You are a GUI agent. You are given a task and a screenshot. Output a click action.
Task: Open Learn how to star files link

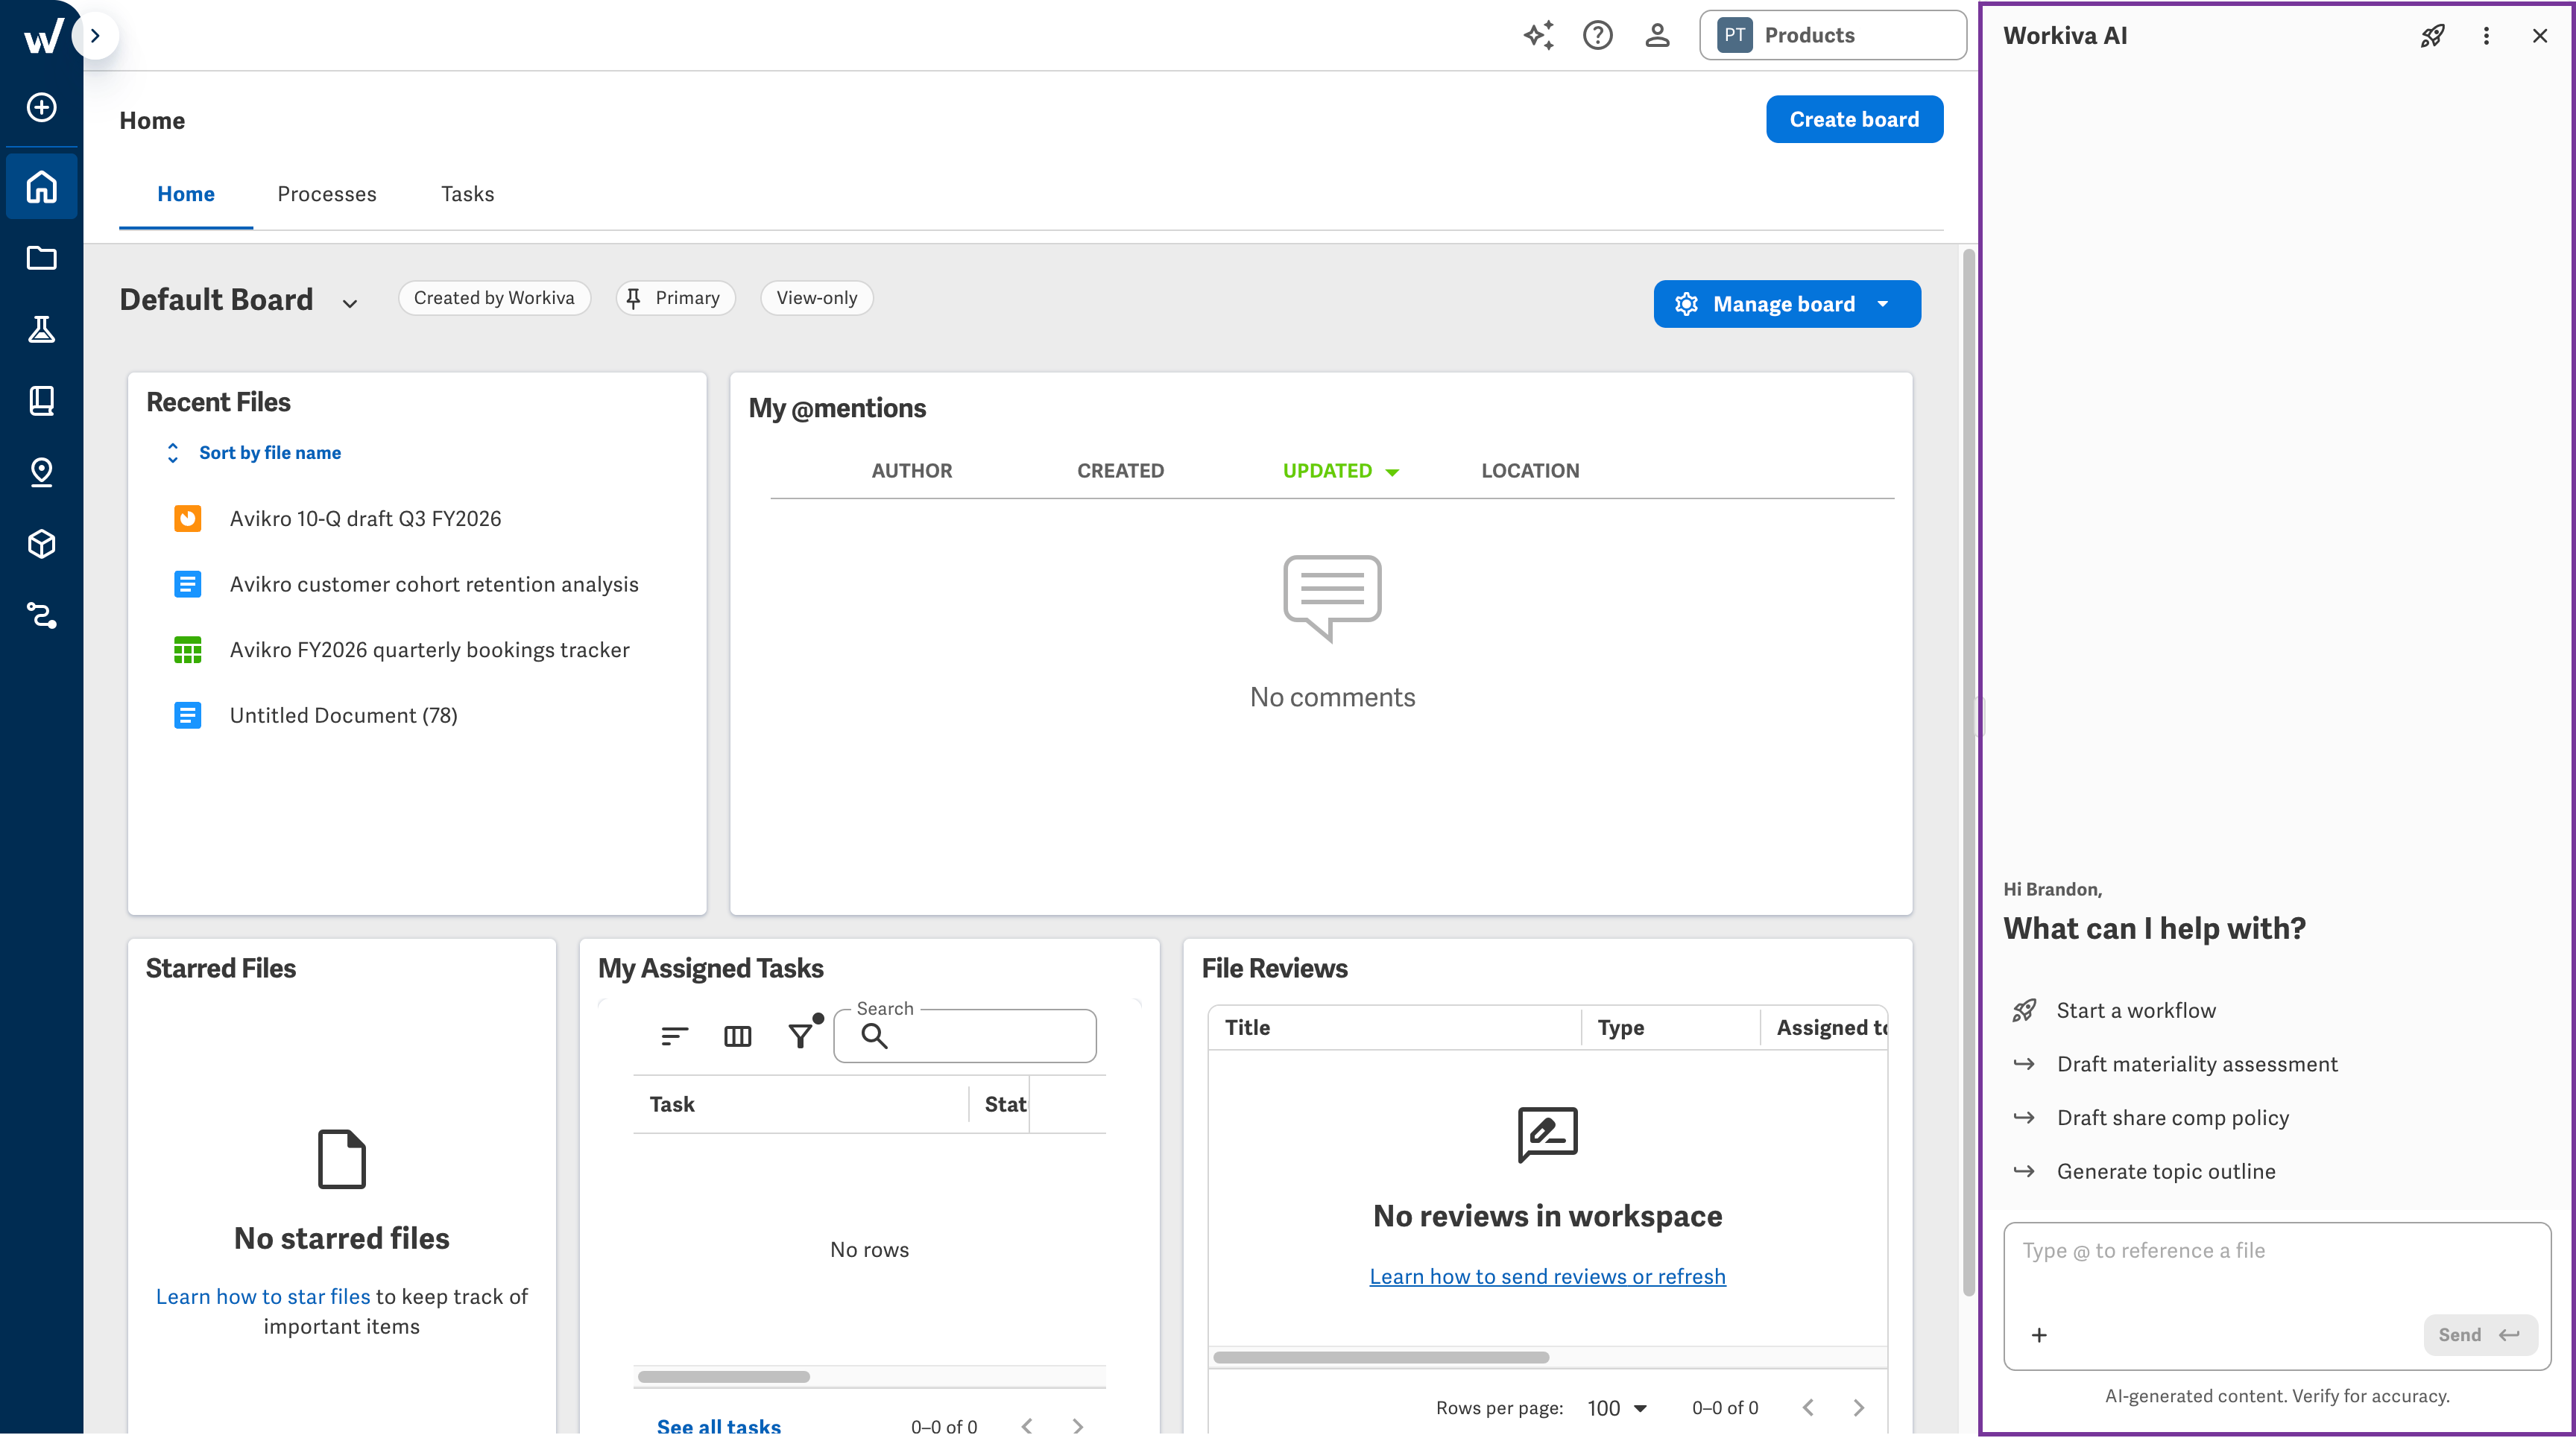[x=263, y=1296]
